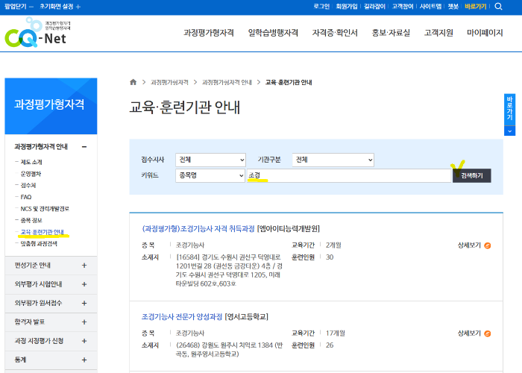
Task: Open 마이페이지 main menu
Action: coord(485,33)
